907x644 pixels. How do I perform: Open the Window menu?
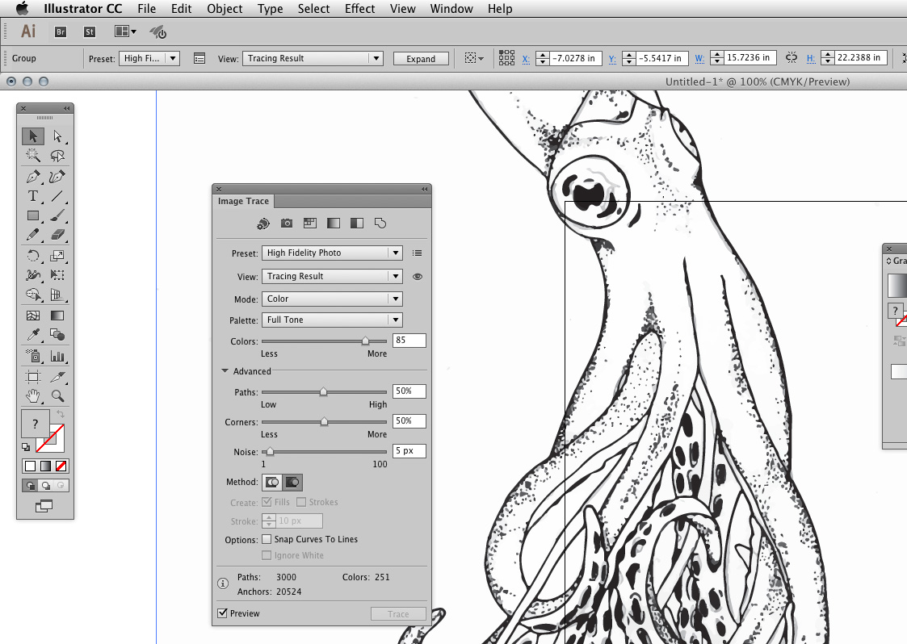(451, 9)
